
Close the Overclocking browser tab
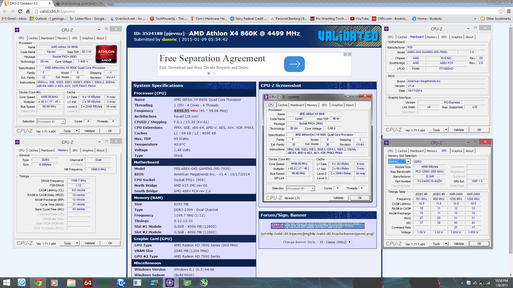point(101,3)
